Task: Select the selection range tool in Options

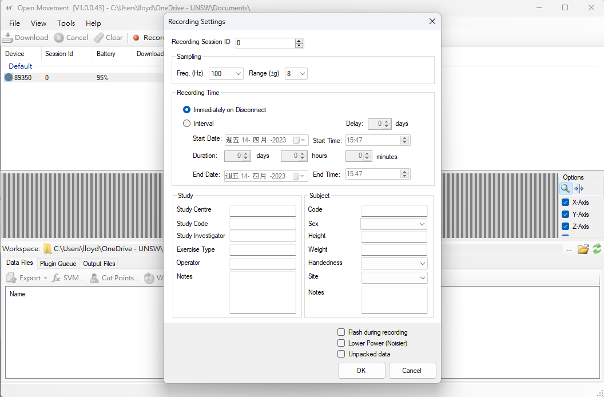Action: [579, 188]
